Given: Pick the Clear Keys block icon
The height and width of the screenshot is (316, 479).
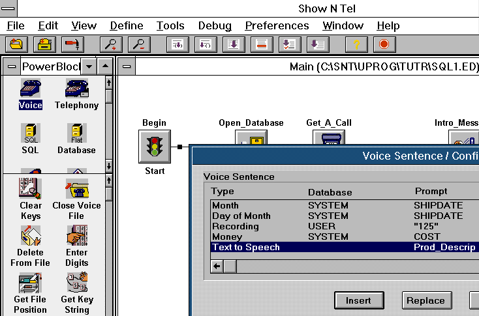Looking at the screenshot, I should click(30, 188).
